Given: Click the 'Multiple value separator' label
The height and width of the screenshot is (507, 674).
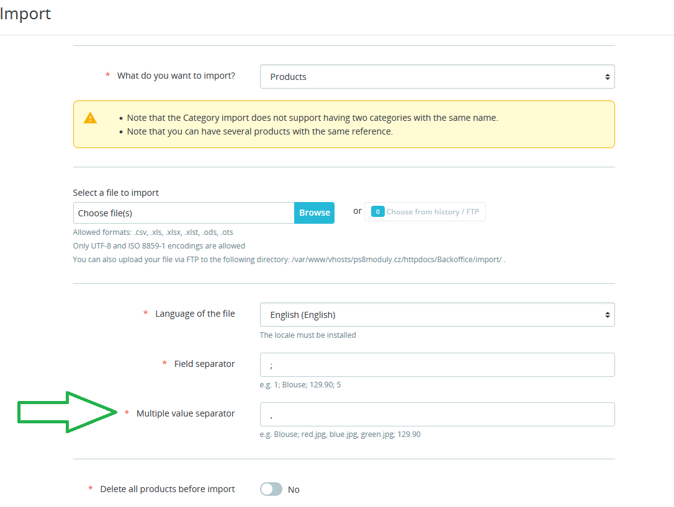Looking at the screenshot, I should [186, 413].
